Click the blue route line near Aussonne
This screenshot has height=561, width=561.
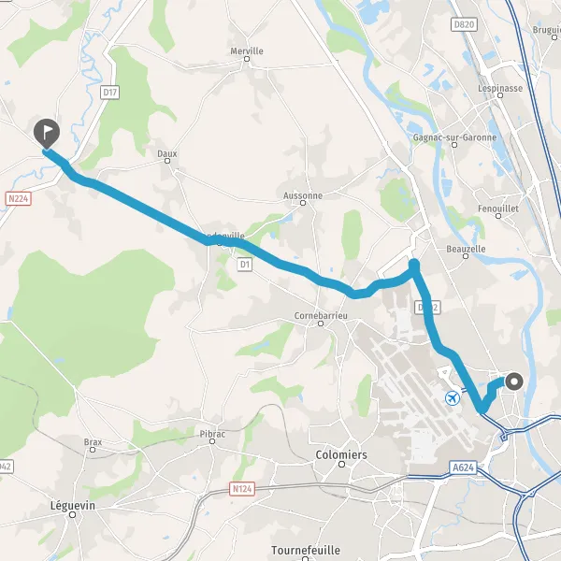[294, 267]
